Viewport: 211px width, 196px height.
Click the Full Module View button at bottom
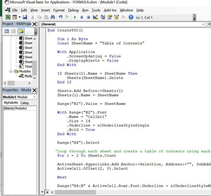47,192
